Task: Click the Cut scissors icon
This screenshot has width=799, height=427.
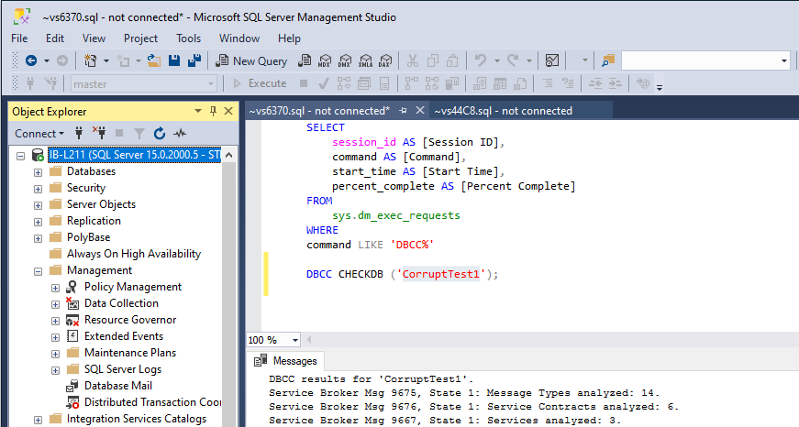Action: (413, 61)
